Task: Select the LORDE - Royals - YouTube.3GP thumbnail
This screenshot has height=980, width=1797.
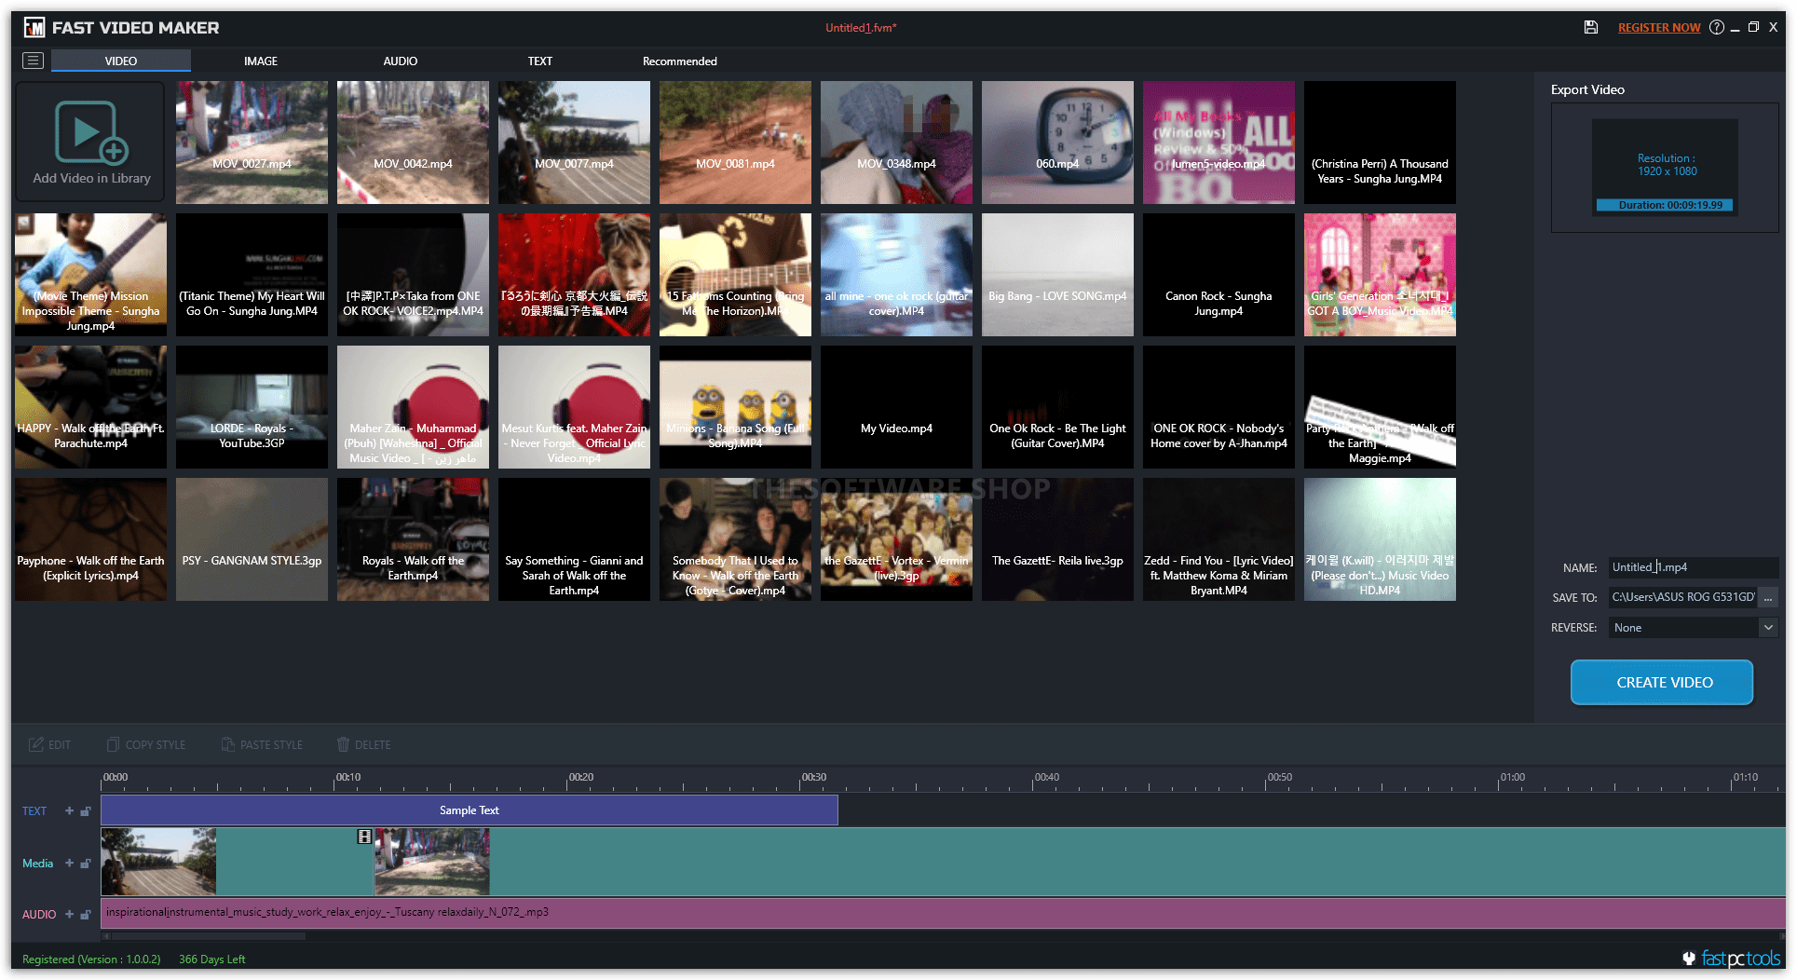Action: [252, 407]
